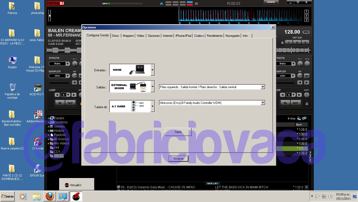Viewport: 358px width, 202px height.
Task: Select Playlists in the browser tree
Action: (60, 135)
